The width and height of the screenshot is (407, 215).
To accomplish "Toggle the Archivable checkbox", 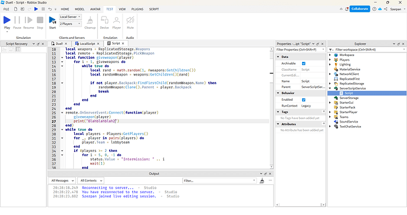I will click(x=303, y=64).
